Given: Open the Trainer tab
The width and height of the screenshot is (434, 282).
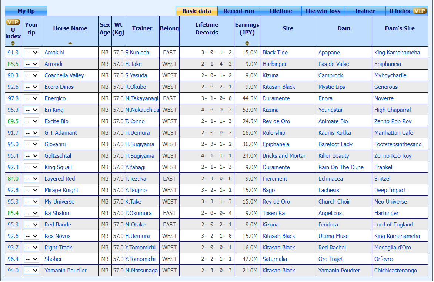Looking at the screenshot, I should [x=365, y=11].
